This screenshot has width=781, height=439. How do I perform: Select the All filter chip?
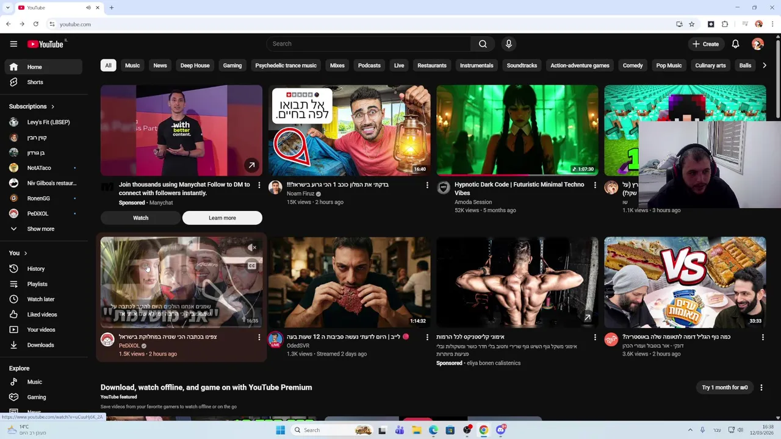108,65
